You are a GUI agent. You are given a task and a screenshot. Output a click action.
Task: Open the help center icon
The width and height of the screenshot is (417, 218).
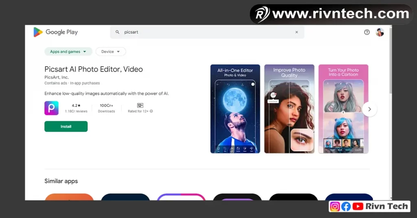(x=367, y=32)
